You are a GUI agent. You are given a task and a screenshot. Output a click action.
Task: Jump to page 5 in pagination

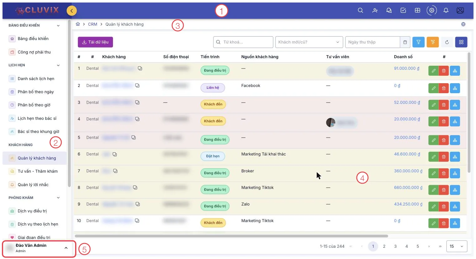(x=418, y=246)
